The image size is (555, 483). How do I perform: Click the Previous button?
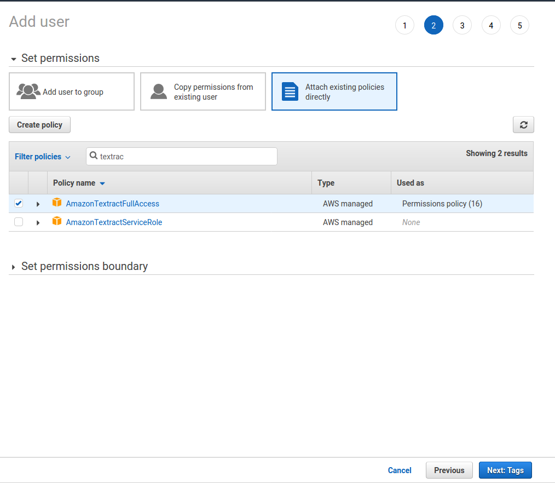[449, 470]
